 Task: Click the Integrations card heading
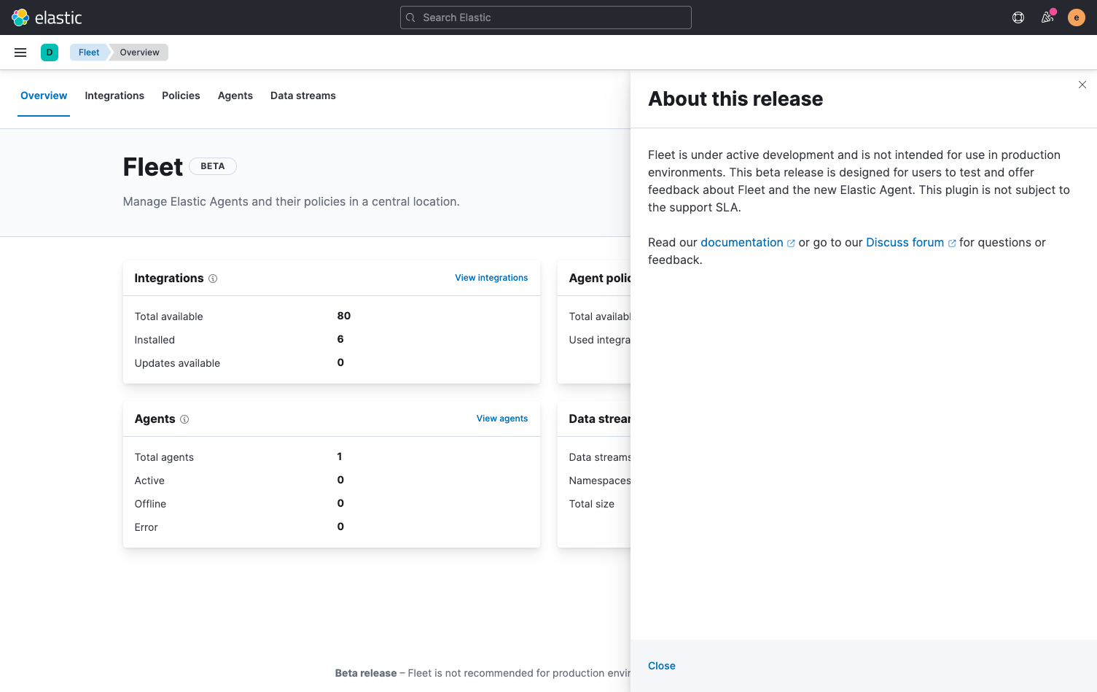[169, 278]
